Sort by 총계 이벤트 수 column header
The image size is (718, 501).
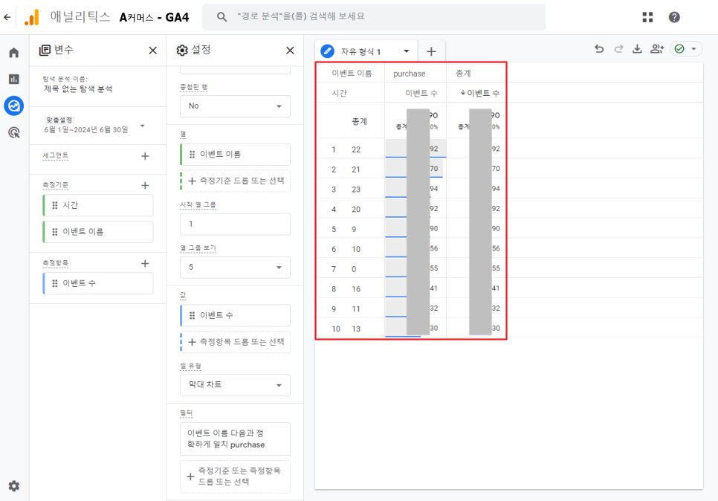click(x=479, y=93)
